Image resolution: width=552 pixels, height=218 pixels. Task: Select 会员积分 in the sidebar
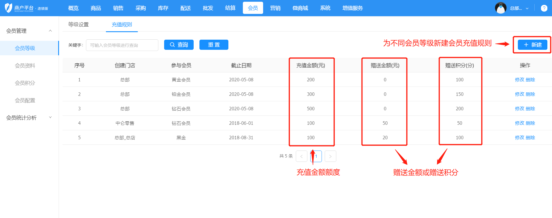[x=25, y=83]
